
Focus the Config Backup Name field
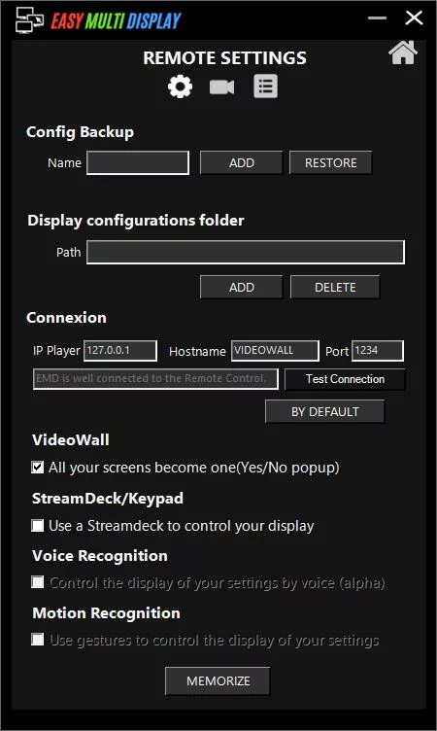[x=138, y=162]
